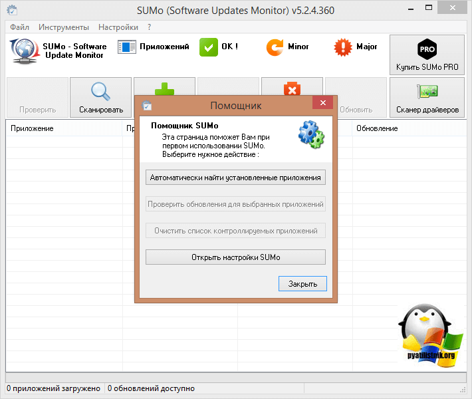Click '0 приложений загружено' status text
This screenshot has width=472, height=399.
53,388
